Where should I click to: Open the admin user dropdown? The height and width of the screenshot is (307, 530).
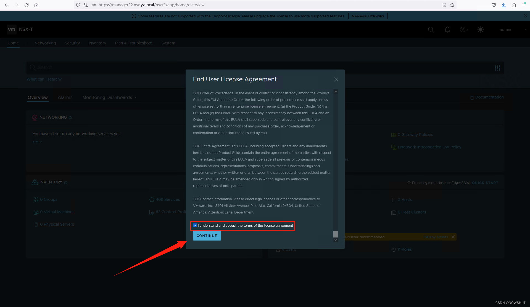tap(513, 30)
